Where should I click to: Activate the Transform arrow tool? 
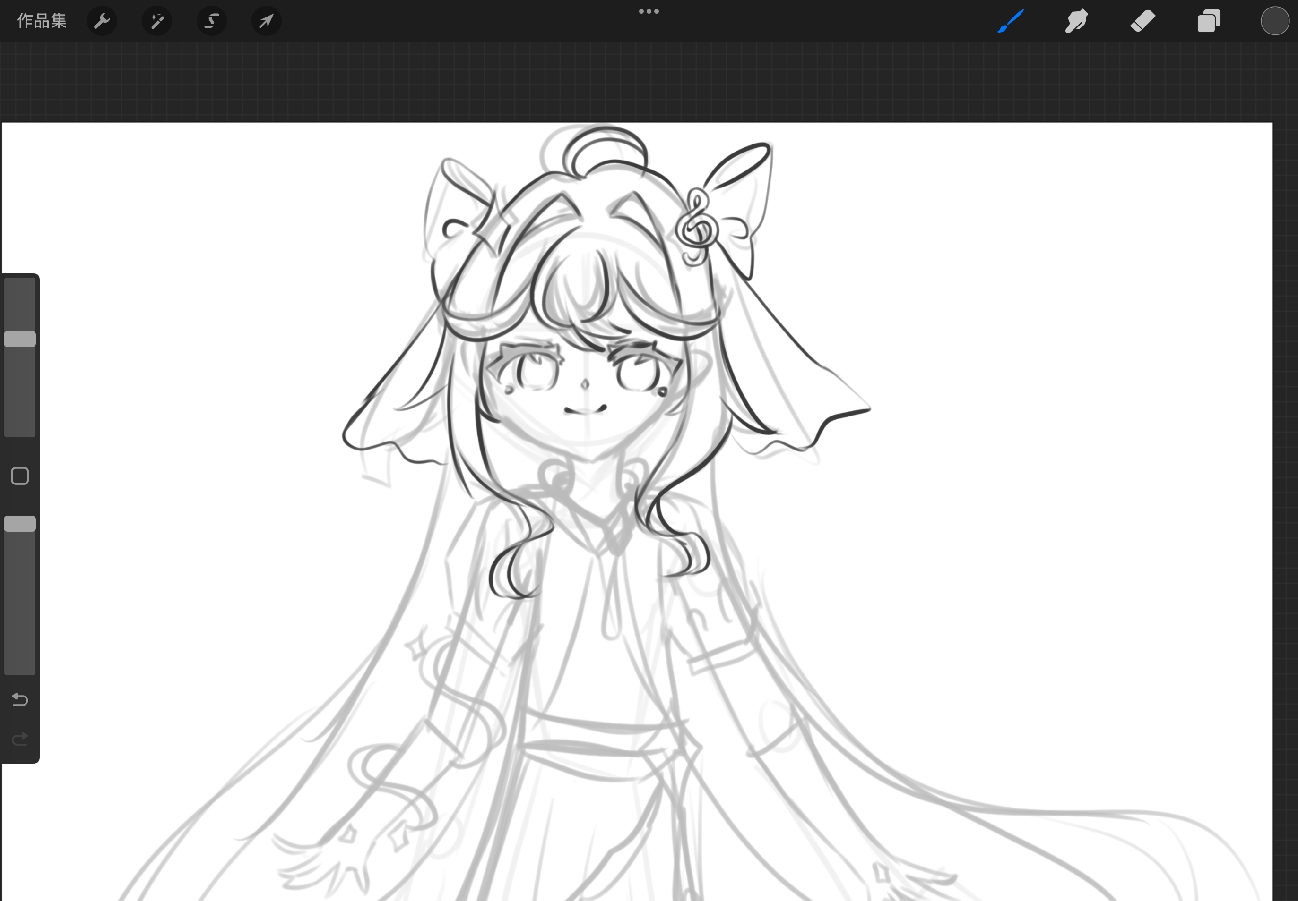(266, 21)
